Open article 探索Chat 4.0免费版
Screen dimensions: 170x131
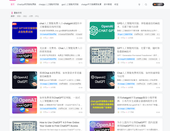(x=60, y=74)
